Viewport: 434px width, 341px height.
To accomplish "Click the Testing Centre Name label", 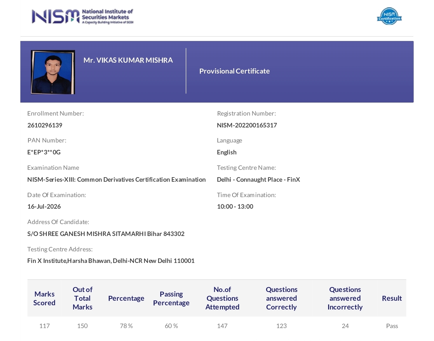I will (x=246, y=168).
